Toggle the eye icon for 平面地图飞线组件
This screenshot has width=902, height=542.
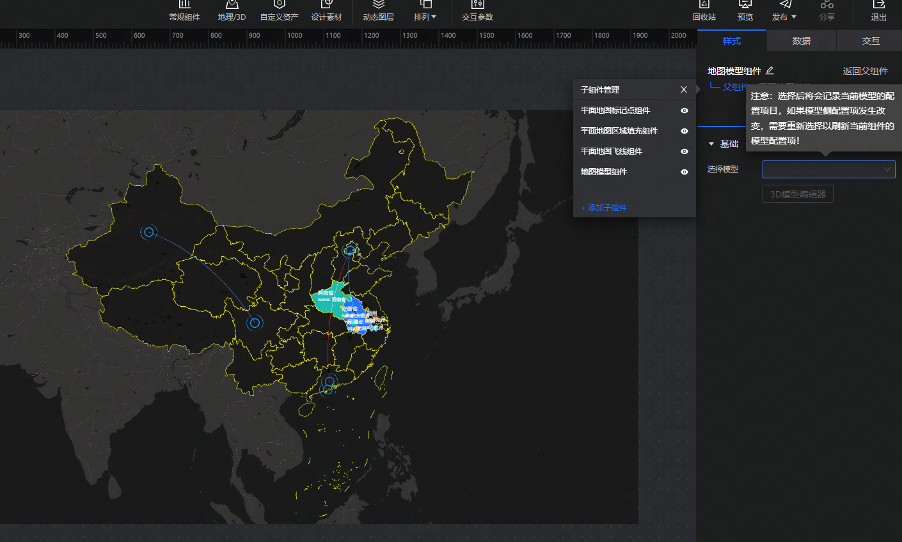tap(684, 151)
